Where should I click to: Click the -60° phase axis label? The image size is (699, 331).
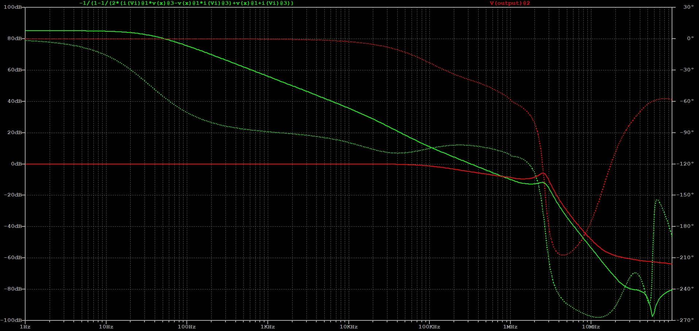point(687,101)
